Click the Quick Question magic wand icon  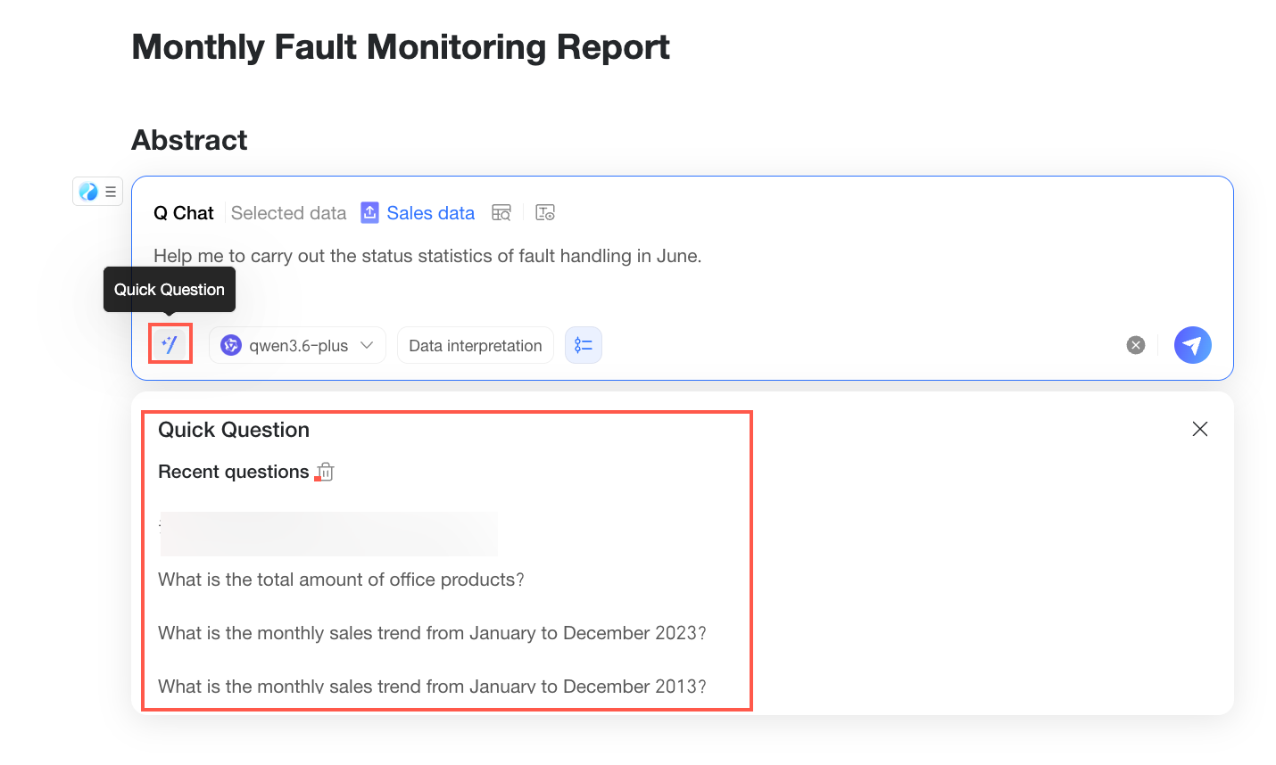(170, 344)
